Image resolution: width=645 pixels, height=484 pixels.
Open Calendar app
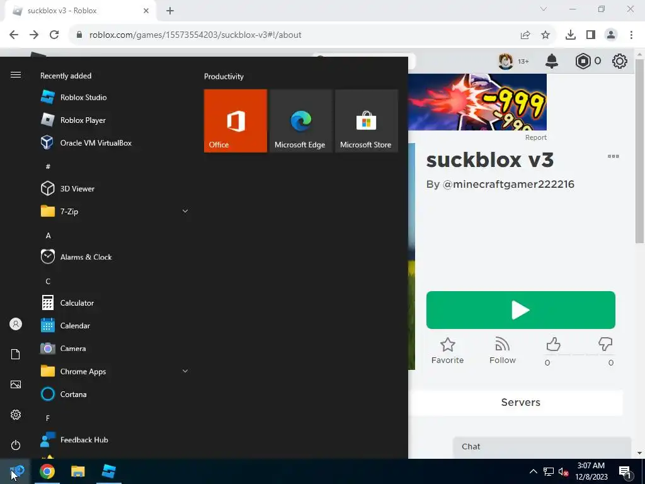point(66,326)
